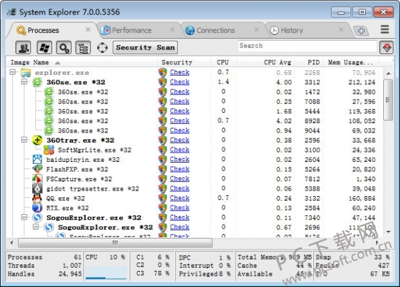Click System Explorer title bar app icon

[11, 12]
